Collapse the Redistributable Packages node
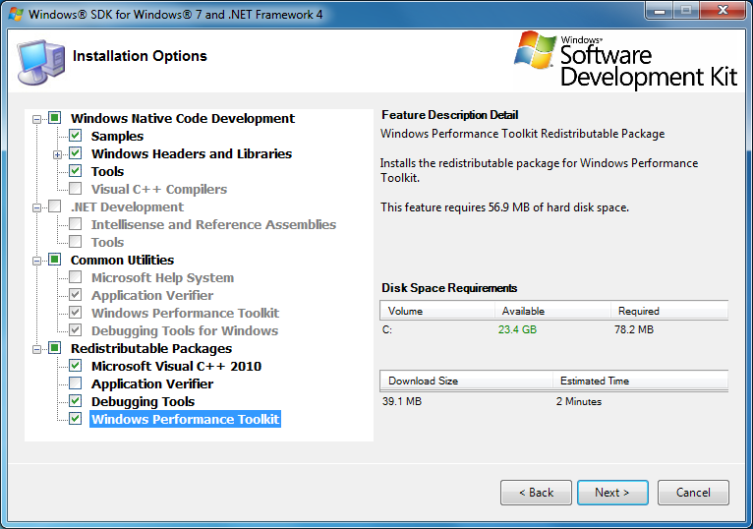This screenshot has height=529, width=753. [x=37, y=349]
